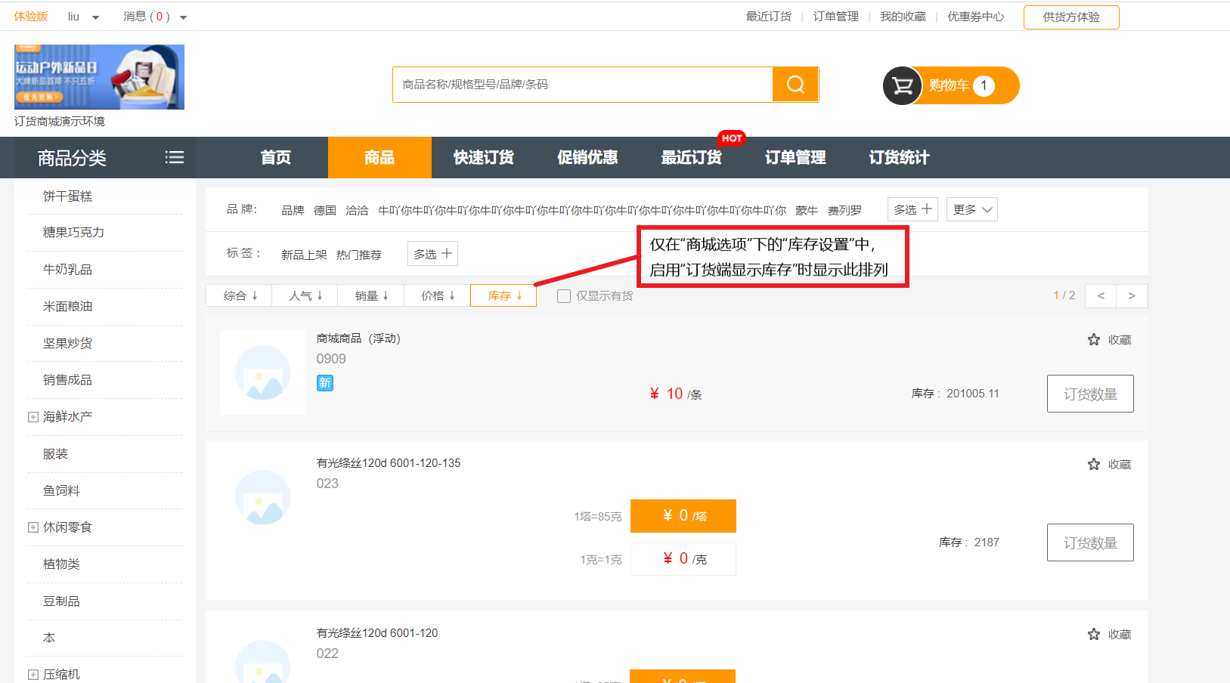
Task: Expand the 海鲜水产 category
Action: 33,417
